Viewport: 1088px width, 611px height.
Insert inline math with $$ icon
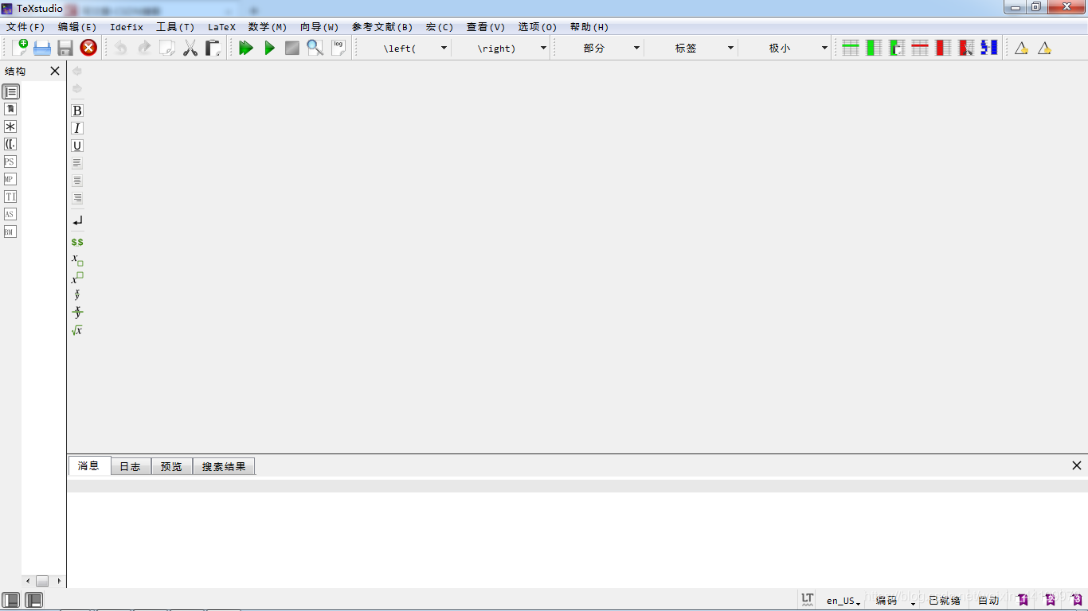point(77,242)
